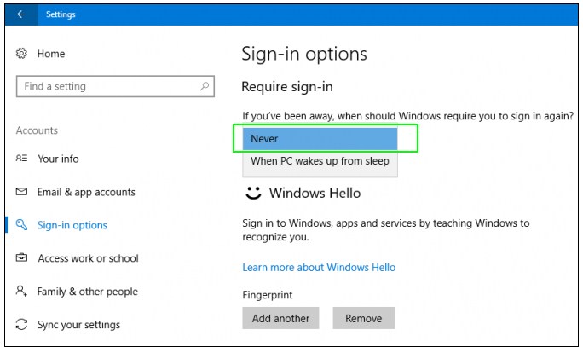Select Sign-in options in sidebar
The height and width of the screenshot is (347, 583).
(x=72, y=225)
